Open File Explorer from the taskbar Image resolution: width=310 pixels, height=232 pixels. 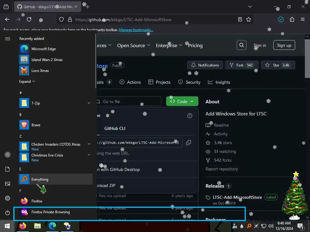(37, 226)
